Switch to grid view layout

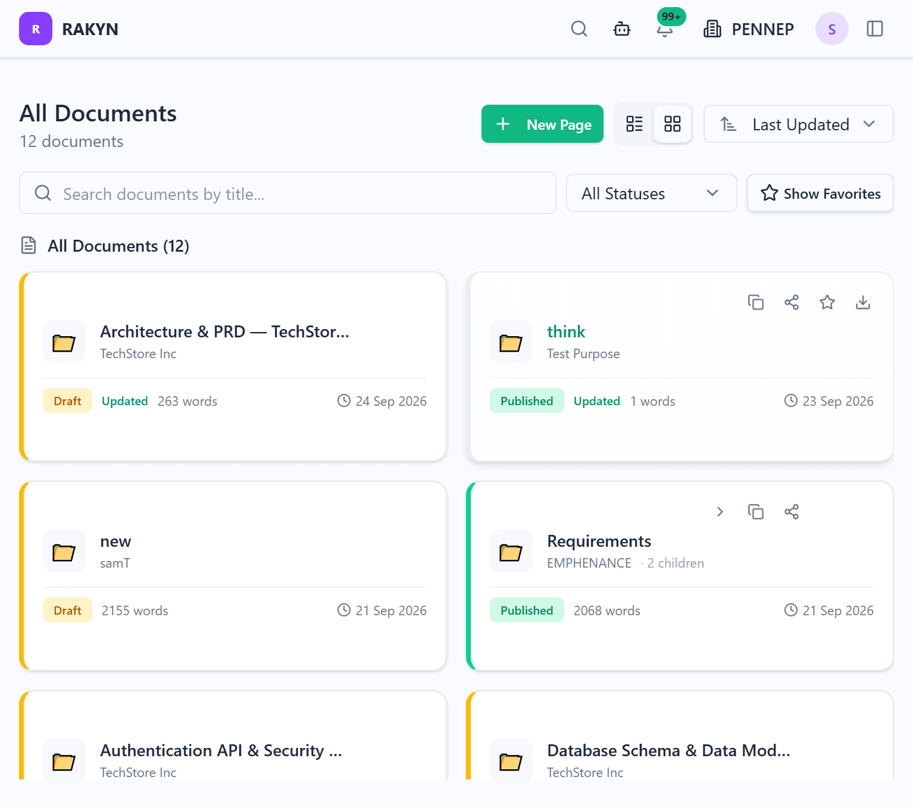point(673,124)
